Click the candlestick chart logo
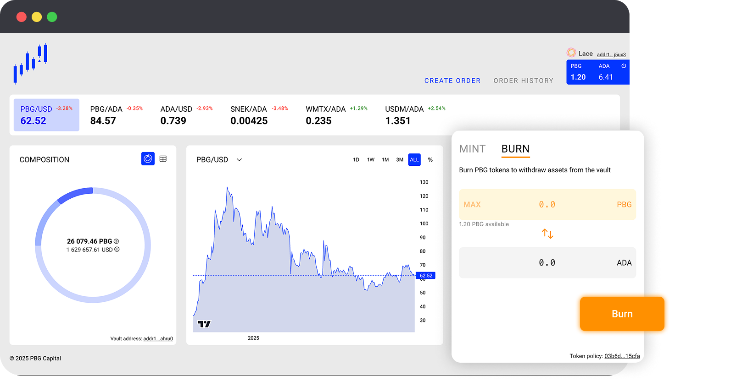 (x=30, y=64)
